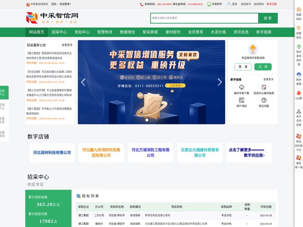
Task: Open 保证金收退办理 shield icon
Action: (299, 47)
